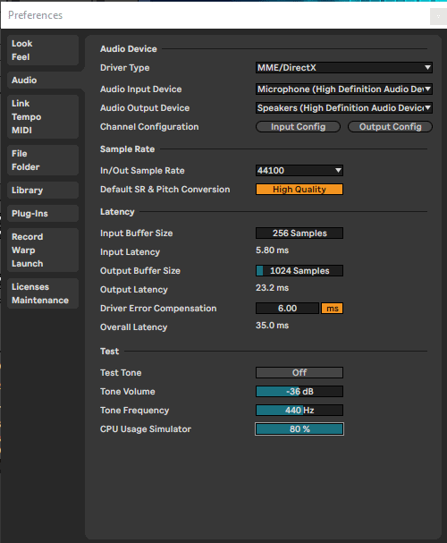The height and width of the screenshot is (543, 447).
Task: Click the Input Config button
Action: pos(298,127)
